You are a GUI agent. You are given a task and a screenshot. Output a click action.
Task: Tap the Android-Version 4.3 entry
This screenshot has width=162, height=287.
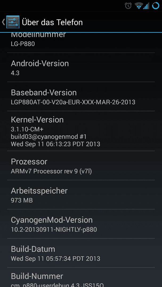[x=81, y=67]
